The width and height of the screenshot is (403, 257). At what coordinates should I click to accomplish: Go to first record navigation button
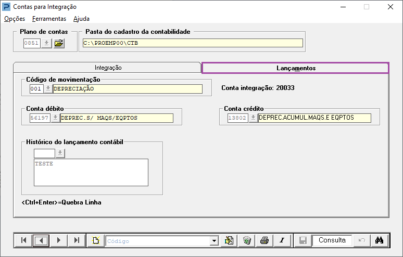pos(23,240)
